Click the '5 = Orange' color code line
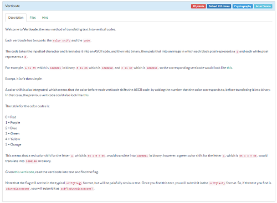This screenshot has height=203, width=277. [13, 144]
